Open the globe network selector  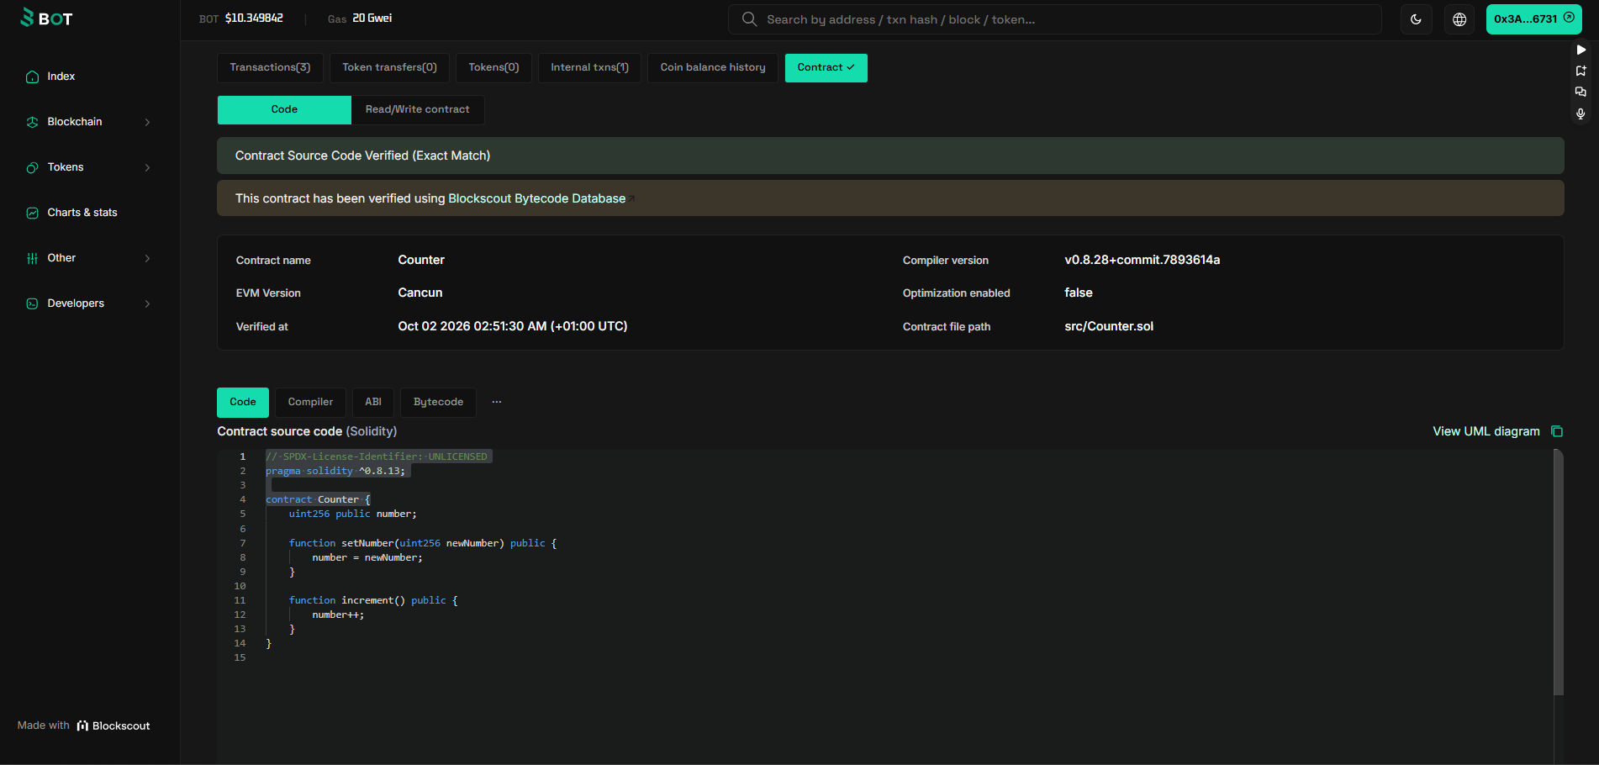pos(1459,19)
